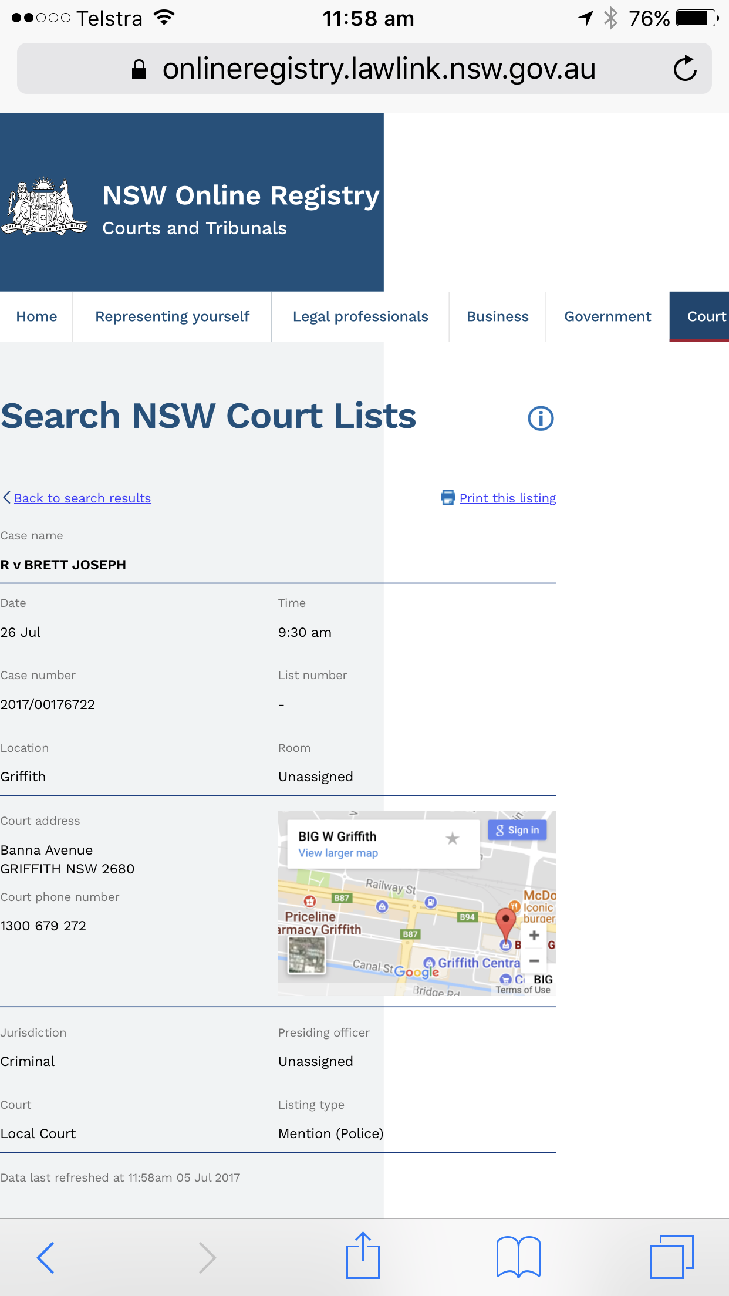This screenshot has height=1296, width=729.
Task: Tap the Safari share icon
Action: [363, 1256]
